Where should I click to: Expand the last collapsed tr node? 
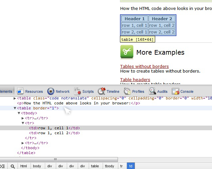23,143
